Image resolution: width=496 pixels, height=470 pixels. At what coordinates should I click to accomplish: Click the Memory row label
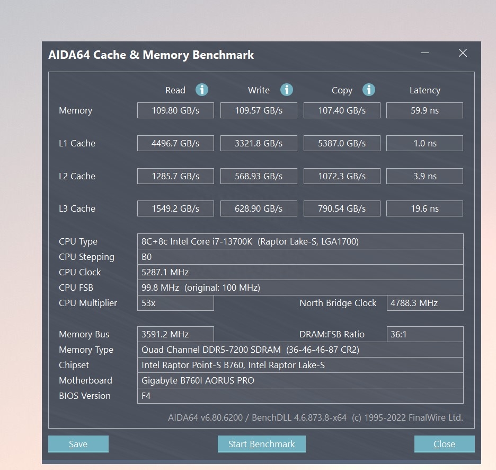[x=76, y=110]
